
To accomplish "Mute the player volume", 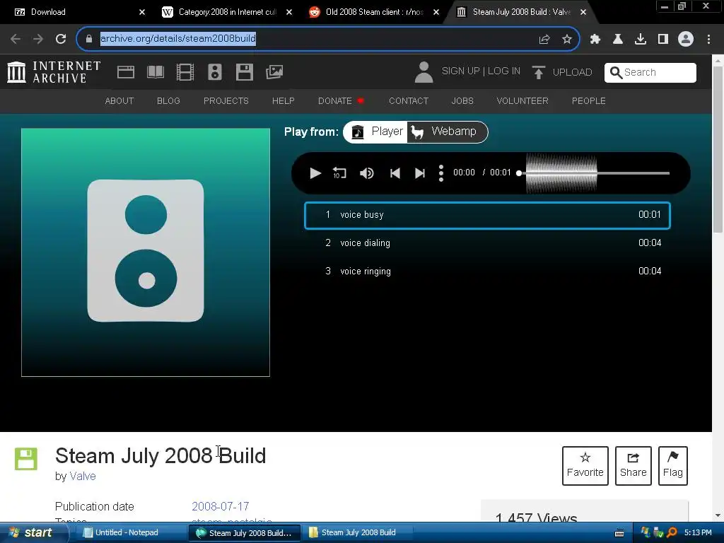I will [x=367, y=173].
